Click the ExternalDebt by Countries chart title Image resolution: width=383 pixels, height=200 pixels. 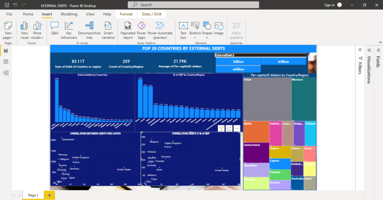(x=92, y=75)
